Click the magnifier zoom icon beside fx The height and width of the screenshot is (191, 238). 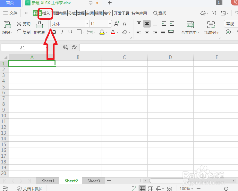click(65, 47)
